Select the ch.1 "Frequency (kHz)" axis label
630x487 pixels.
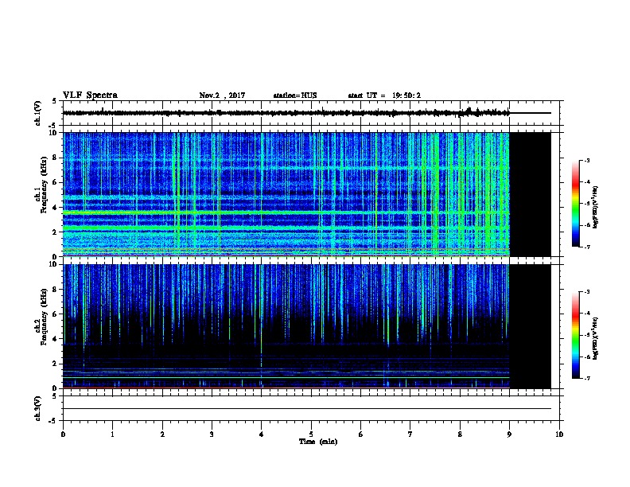coord(44,185)
